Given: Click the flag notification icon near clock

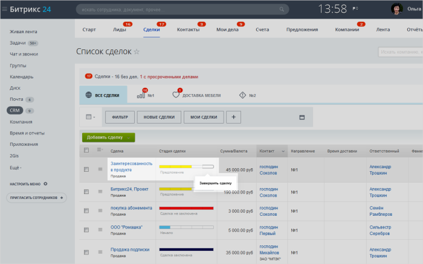Looking at the screenshot, I should coord(355,8).
